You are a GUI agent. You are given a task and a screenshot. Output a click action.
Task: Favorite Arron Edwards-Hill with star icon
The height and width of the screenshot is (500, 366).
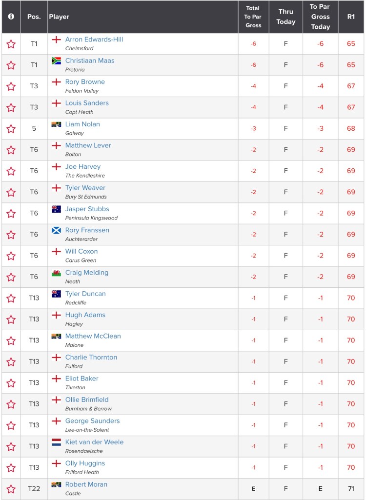11,44
